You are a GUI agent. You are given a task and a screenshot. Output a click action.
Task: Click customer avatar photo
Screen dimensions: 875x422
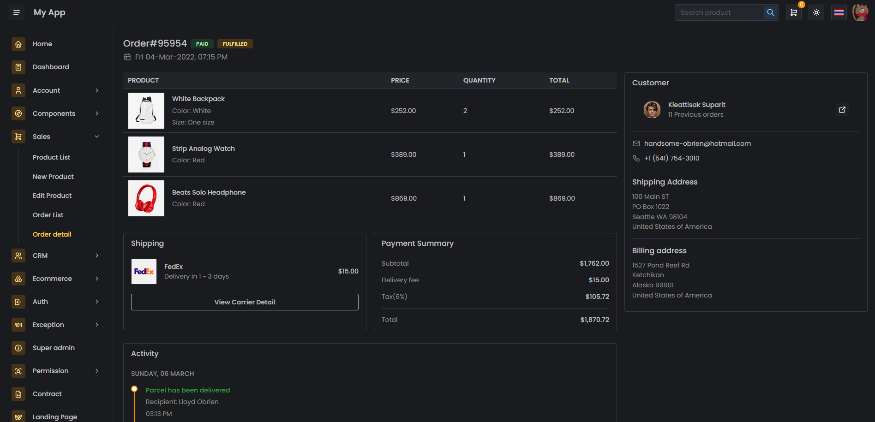tap(652, 110)
